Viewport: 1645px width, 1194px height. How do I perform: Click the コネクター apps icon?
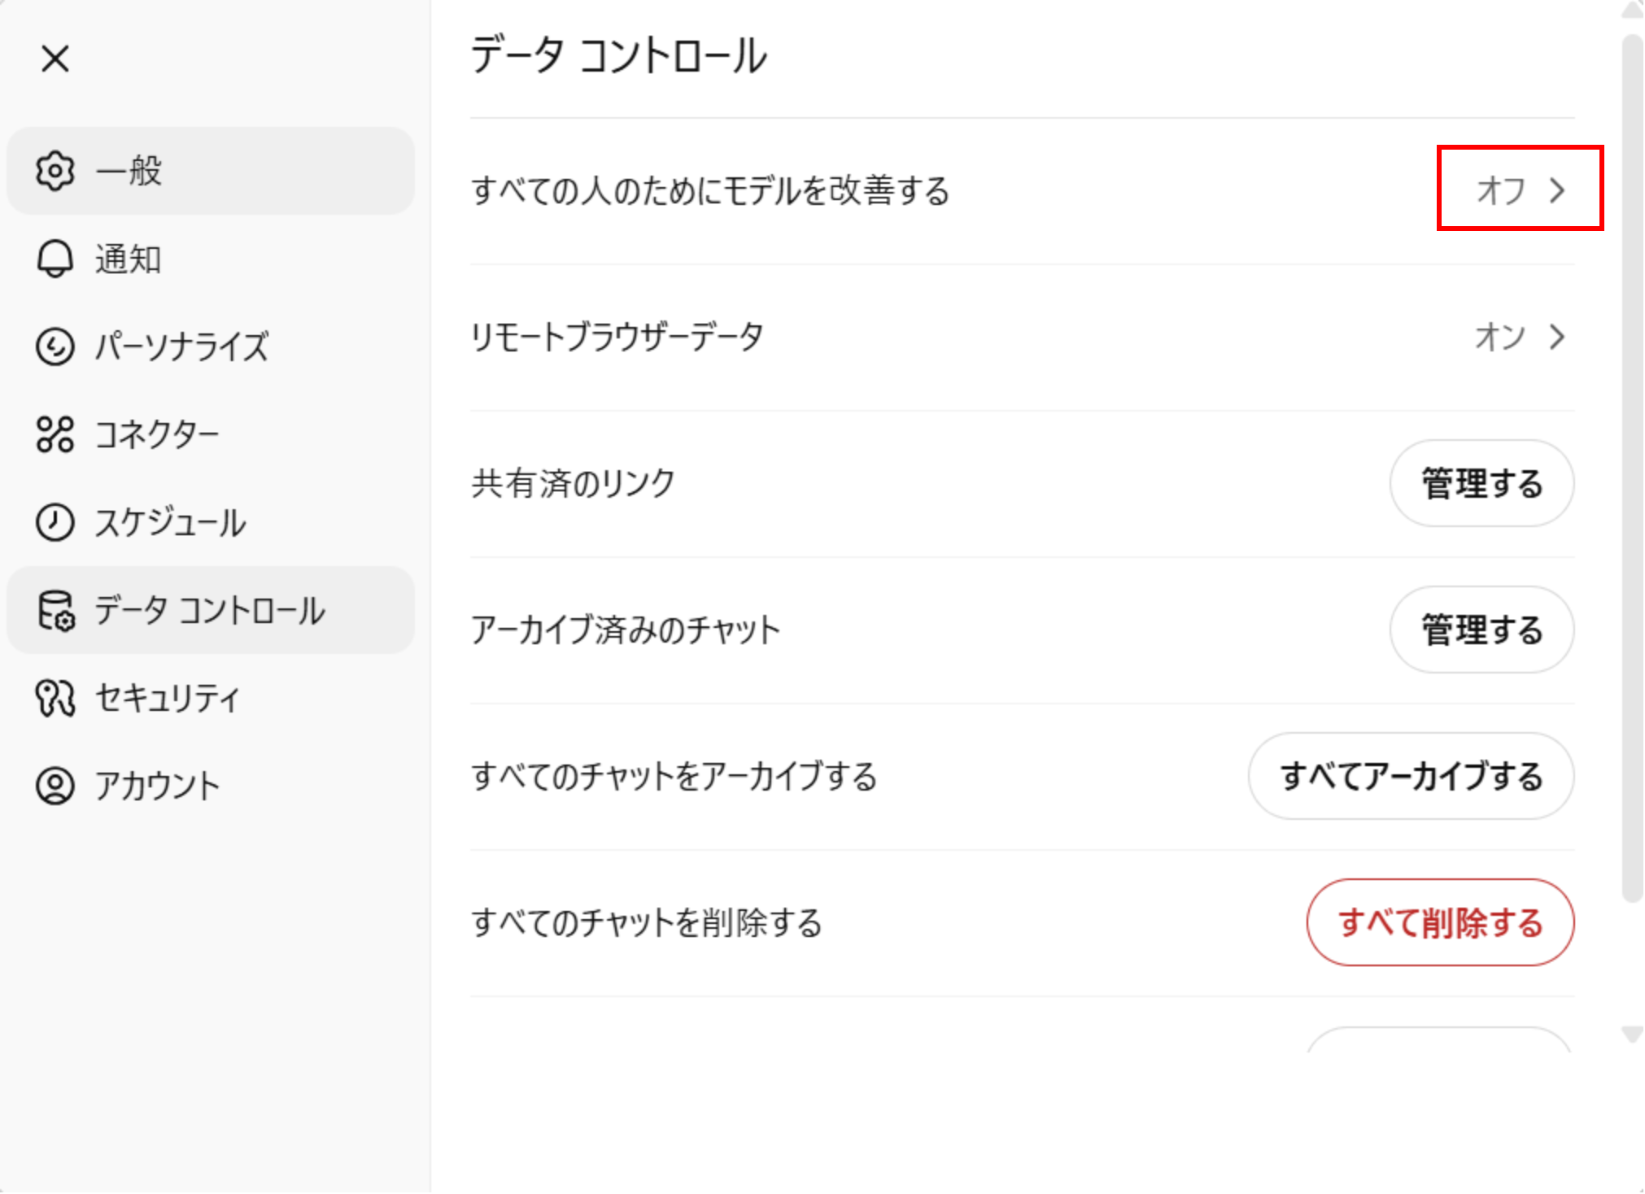click(x=55, y=434)
